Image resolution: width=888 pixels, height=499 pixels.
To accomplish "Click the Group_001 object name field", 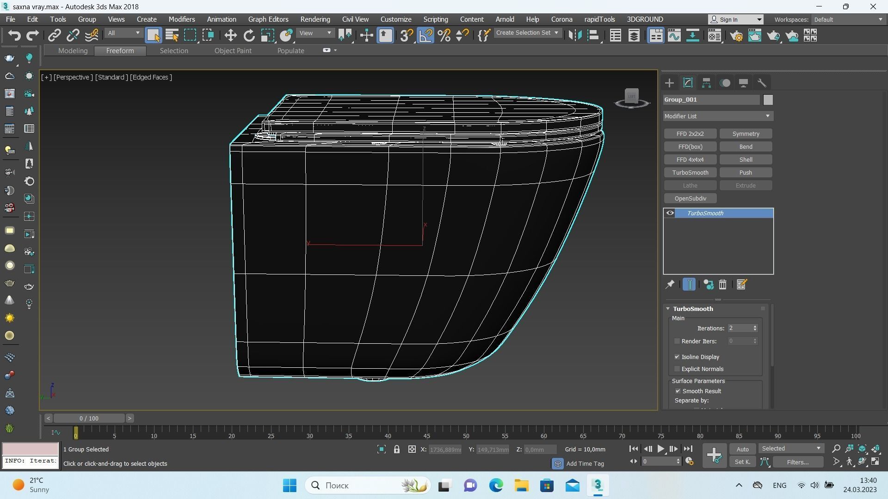I will pyautogui.click(x=711, y=100).
